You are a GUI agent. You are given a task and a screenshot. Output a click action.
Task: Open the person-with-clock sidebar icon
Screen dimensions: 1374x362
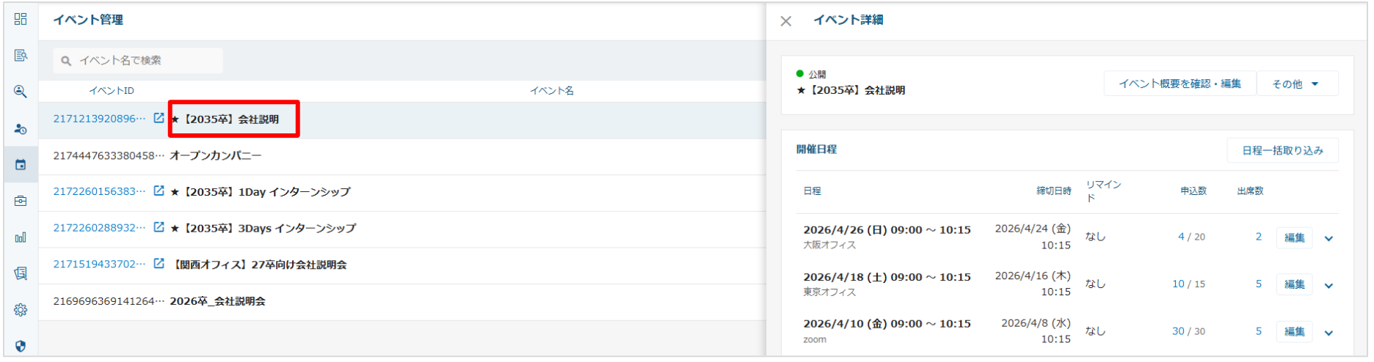tap(21, 129)
